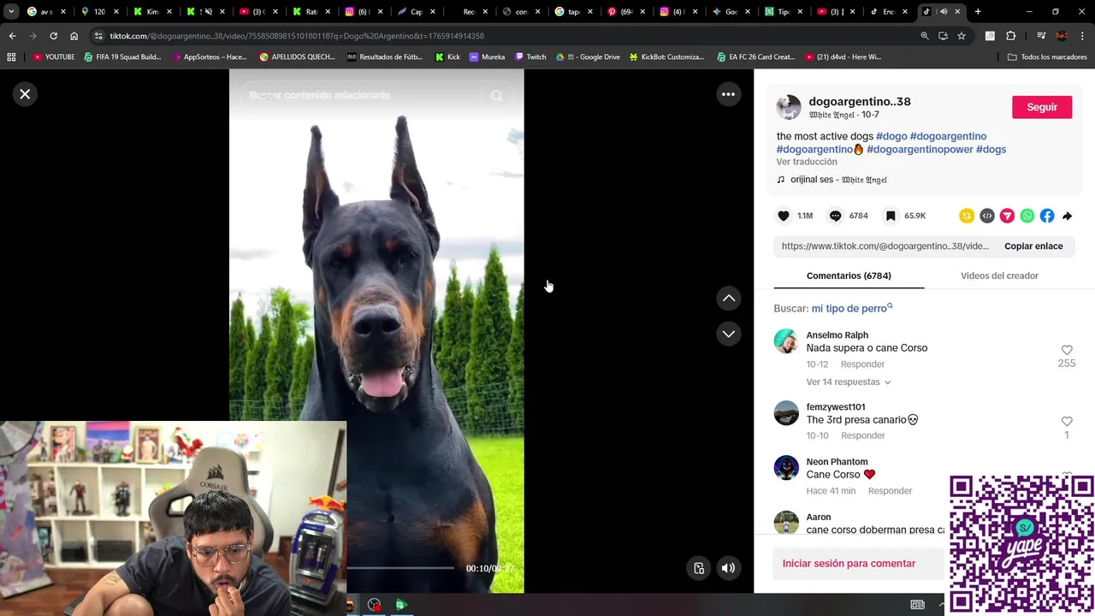The image size is (1095, 616).
Task: Open Neon Phantom's avatar
Action: click(786, 468)
